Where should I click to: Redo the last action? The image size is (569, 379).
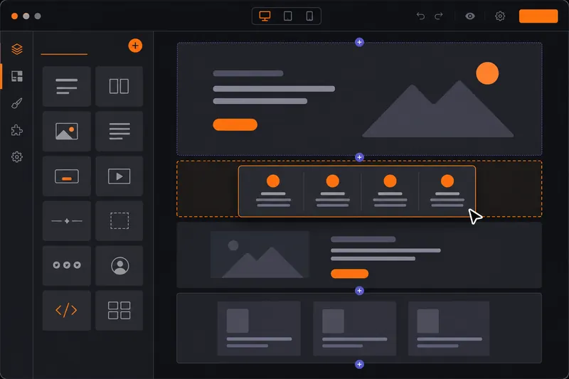[x=439, y=16]
